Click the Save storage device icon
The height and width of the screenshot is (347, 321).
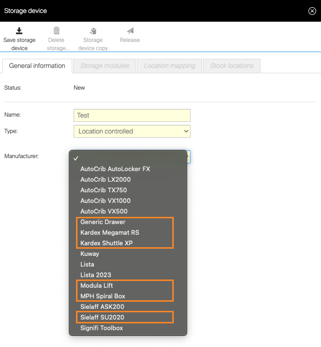[19, 31]
